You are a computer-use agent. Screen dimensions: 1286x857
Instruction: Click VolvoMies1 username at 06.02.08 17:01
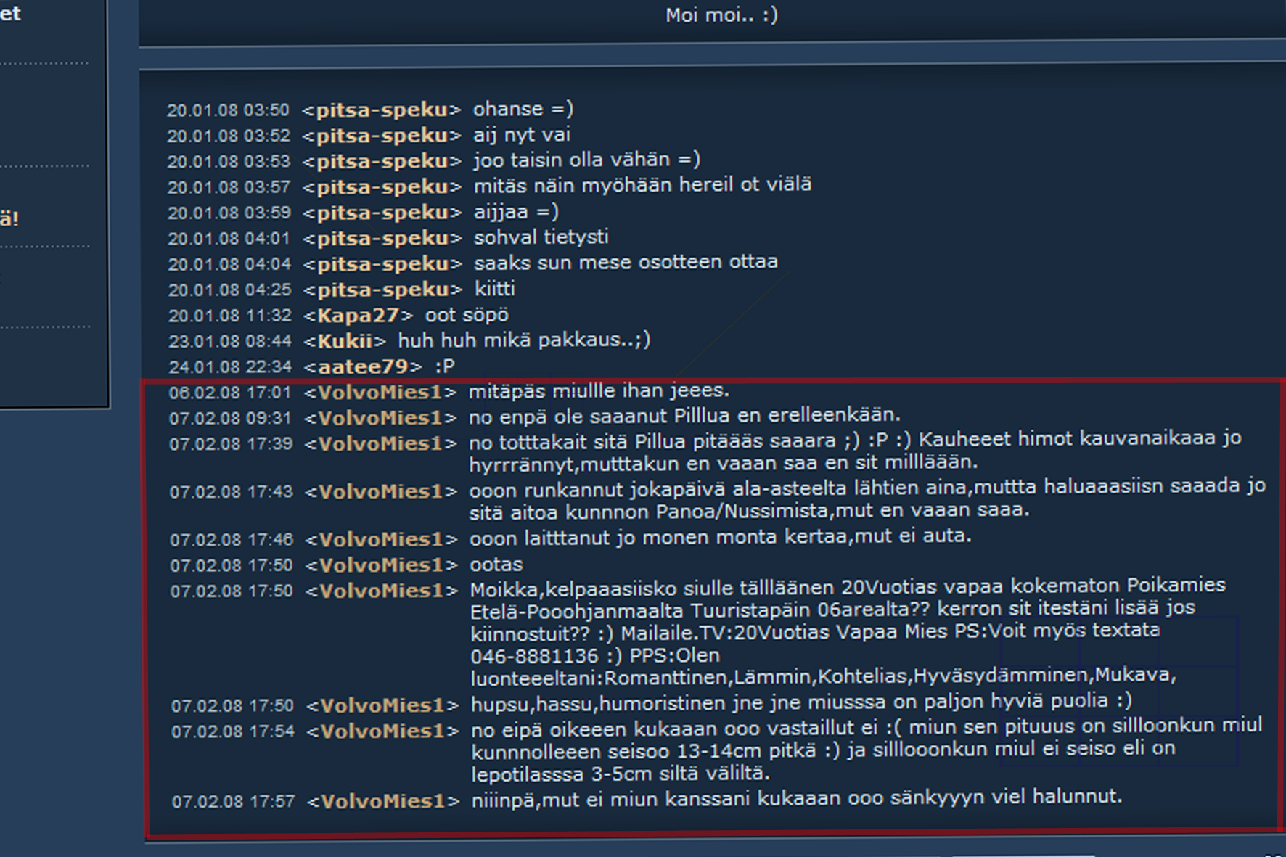click(x=380, y=393)
